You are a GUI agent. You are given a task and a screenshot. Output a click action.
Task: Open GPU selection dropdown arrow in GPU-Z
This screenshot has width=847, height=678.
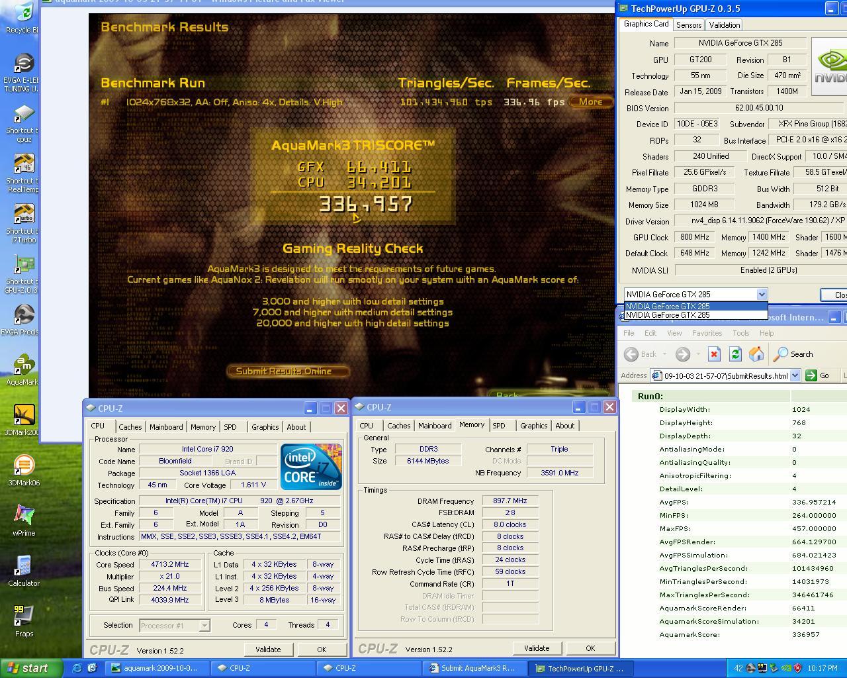762,294
